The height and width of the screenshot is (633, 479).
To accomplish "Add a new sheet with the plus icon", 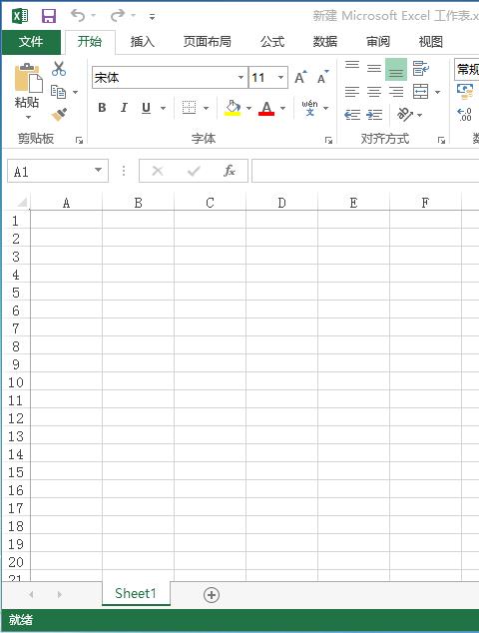I will pyautogui.click(x=212, y=595).
